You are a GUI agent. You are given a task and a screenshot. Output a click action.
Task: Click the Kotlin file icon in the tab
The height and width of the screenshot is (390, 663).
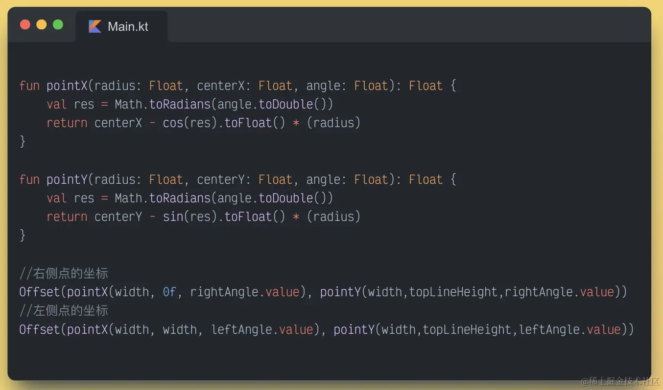(x=95, y=26)
